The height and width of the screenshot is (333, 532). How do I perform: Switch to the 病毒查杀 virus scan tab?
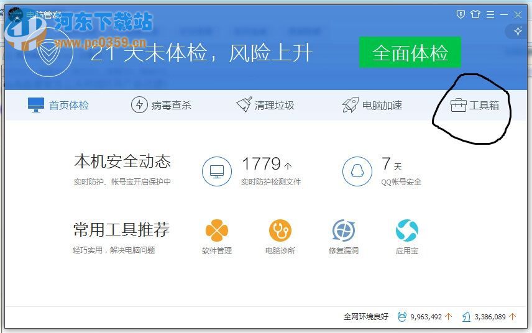tap(161, 105)
